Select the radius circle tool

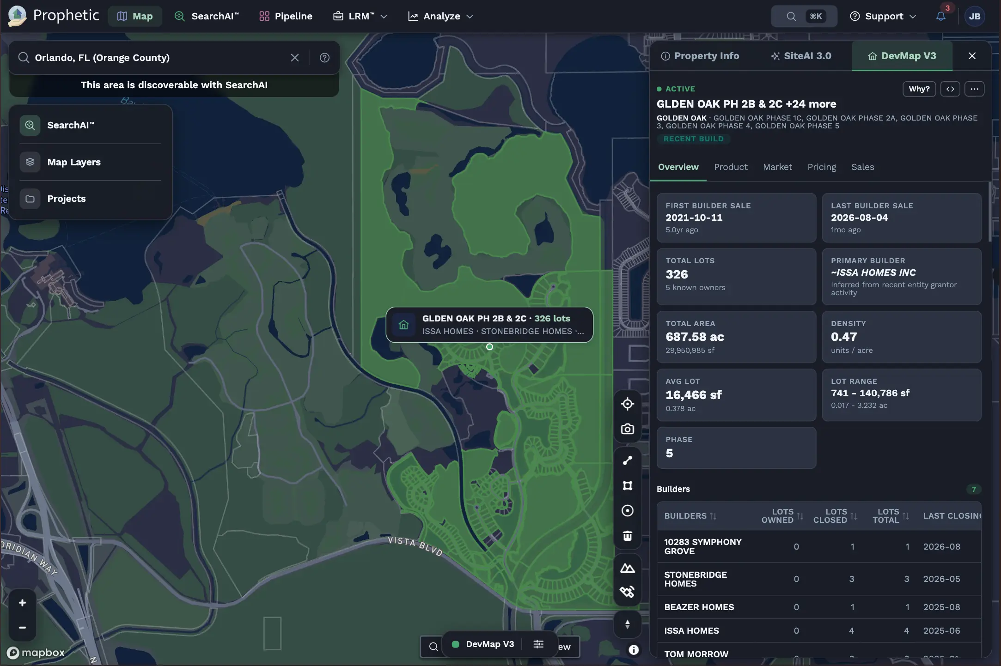[x=627, y=510]
